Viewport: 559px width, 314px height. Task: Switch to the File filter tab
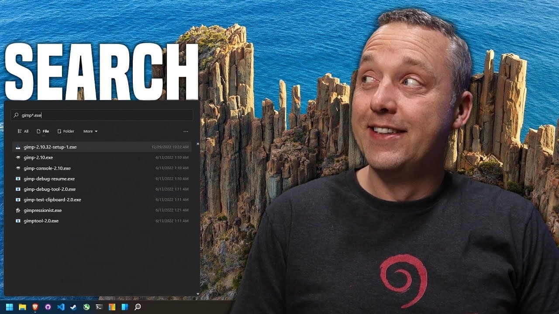43,131
